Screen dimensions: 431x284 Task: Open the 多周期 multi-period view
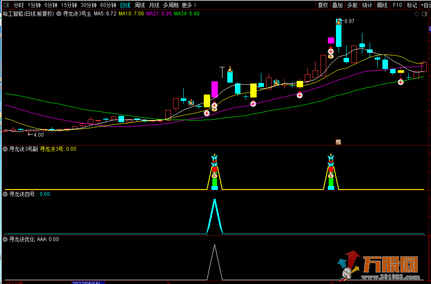[171, 5]
